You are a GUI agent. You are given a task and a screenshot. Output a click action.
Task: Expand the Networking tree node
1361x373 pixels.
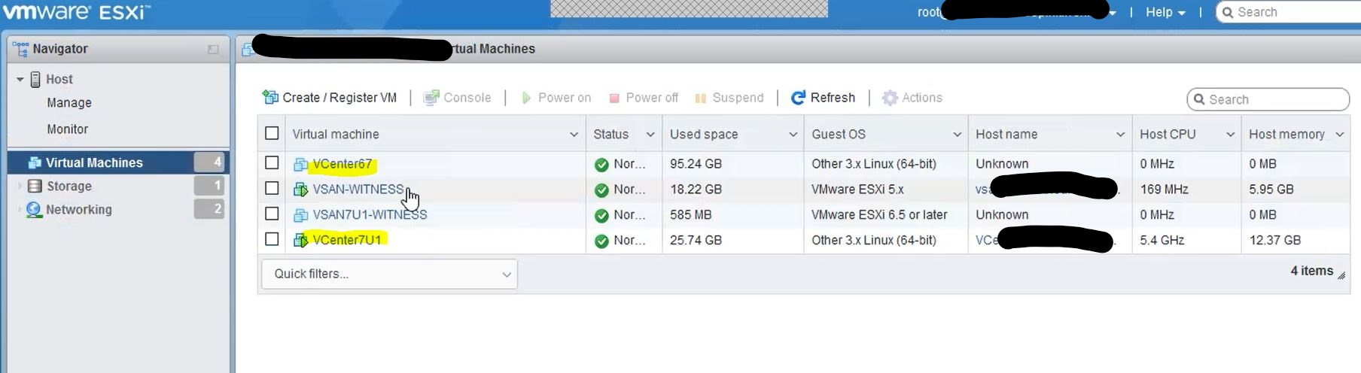20,210
